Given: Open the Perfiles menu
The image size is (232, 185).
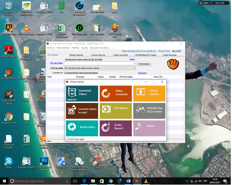Looking at the screenshot, I should coord(76,48).
